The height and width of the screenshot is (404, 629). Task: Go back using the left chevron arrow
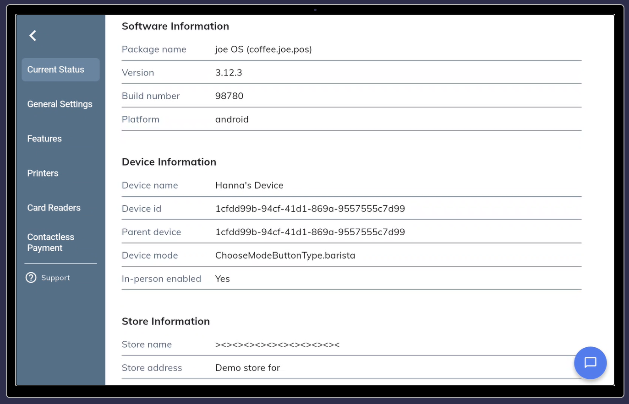click(x=33, y=36)
